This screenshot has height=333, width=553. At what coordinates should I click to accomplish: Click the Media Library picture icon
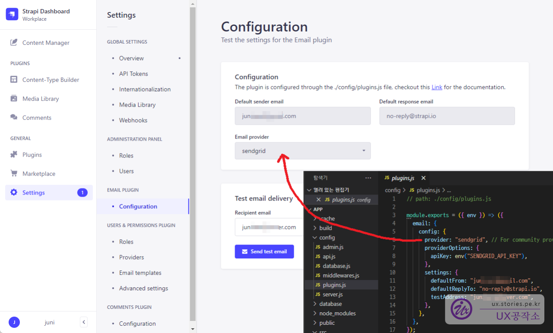coord(14,98)
